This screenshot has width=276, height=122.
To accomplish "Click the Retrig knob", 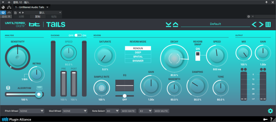I will [37, 74].
